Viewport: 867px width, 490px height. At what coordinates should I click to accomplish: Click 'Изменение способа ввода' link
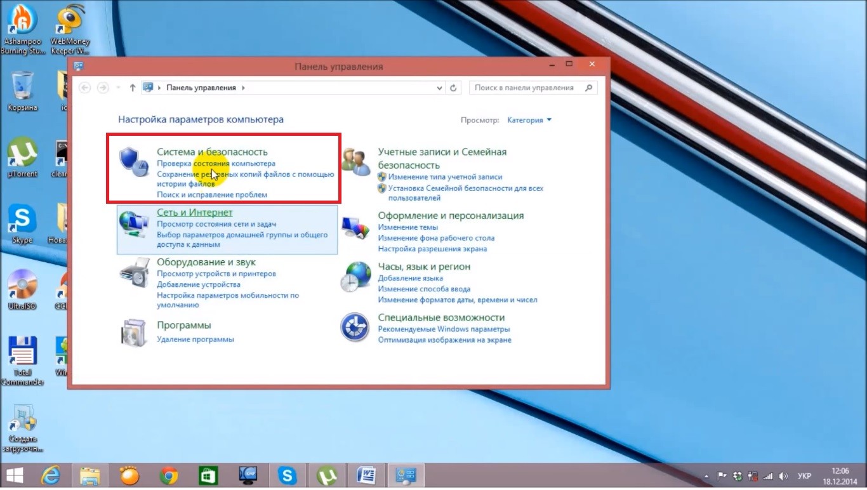tap(424, 289)
